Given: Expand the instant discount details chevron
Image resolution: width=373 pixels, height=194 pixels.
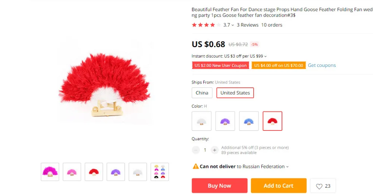Looking at the screenshot, I should (x=266, y=56).
